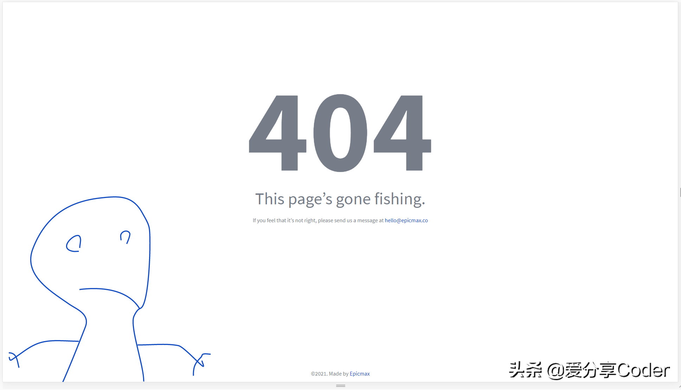The image size is (681, 390).
Task: Click the 'This page's gone fishing' message
Action: pyautogui.click(x=340, y=198)
